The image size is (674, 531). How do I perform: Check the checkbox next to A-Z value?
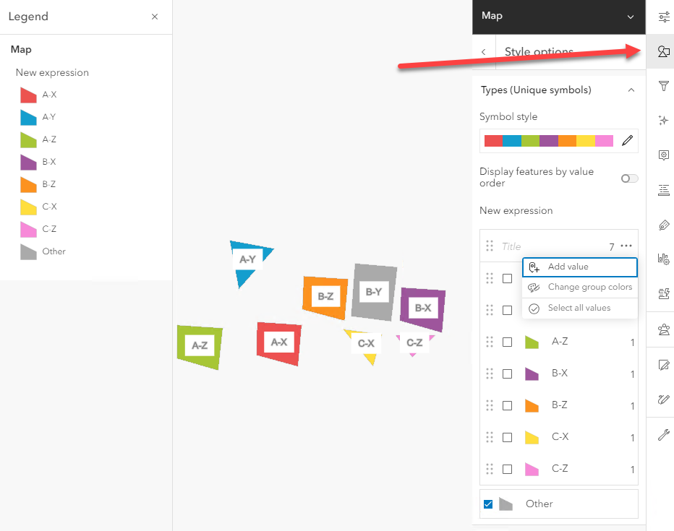click(507, 342)
